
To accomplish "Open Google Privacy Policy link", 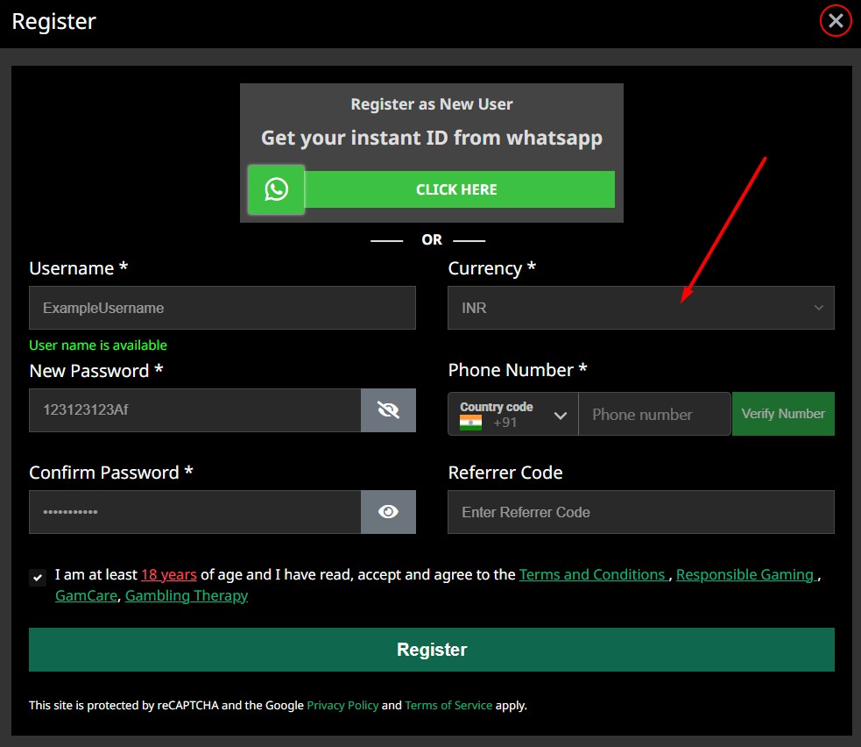I will [342, 705].
